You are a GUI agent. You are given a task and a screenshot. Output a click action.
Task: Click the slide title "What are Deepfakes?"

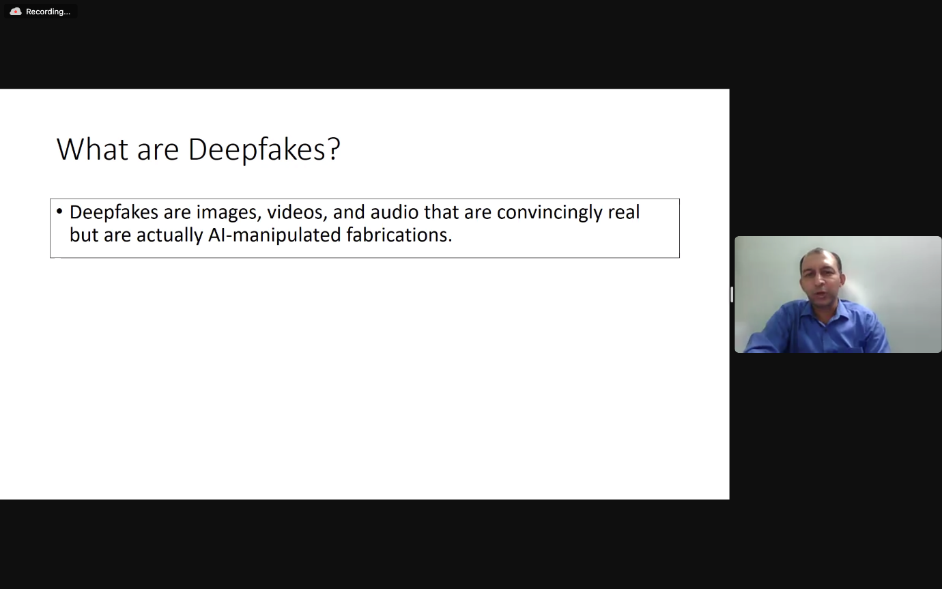pyautogui.click(x=198, y=149)
